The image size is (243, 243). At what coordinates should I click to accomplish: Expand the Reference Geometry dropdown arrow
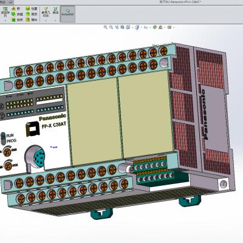click(x=46, y=21)
